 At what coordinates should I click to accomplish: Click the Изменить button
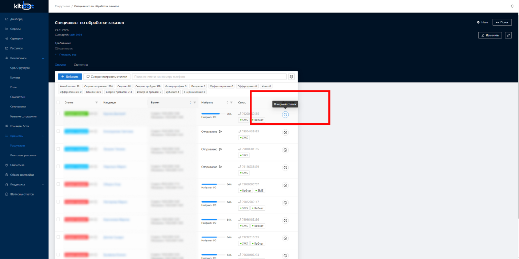pos(490,35)
